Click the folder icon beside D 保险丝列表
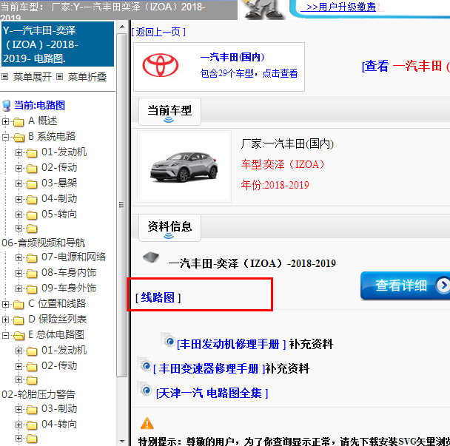This screenshot has width=450, height=446. tap(19, 320)
